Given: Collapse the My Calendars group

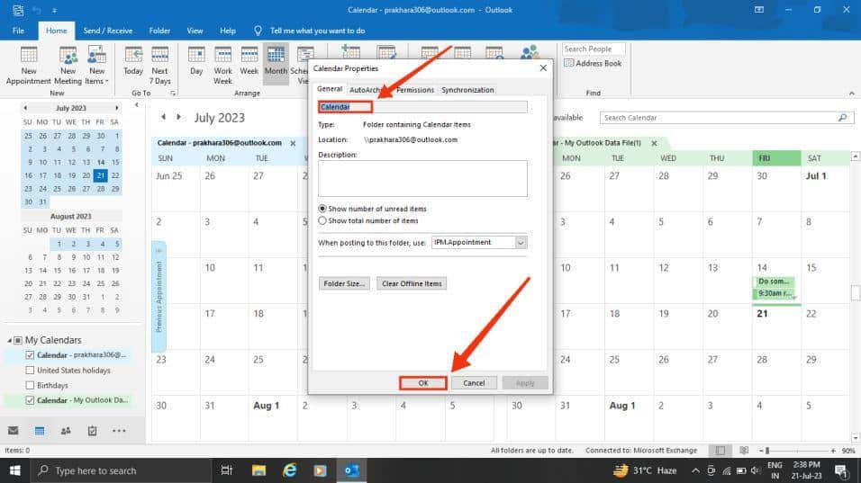Looking at the screenshot, I should 9,341.
